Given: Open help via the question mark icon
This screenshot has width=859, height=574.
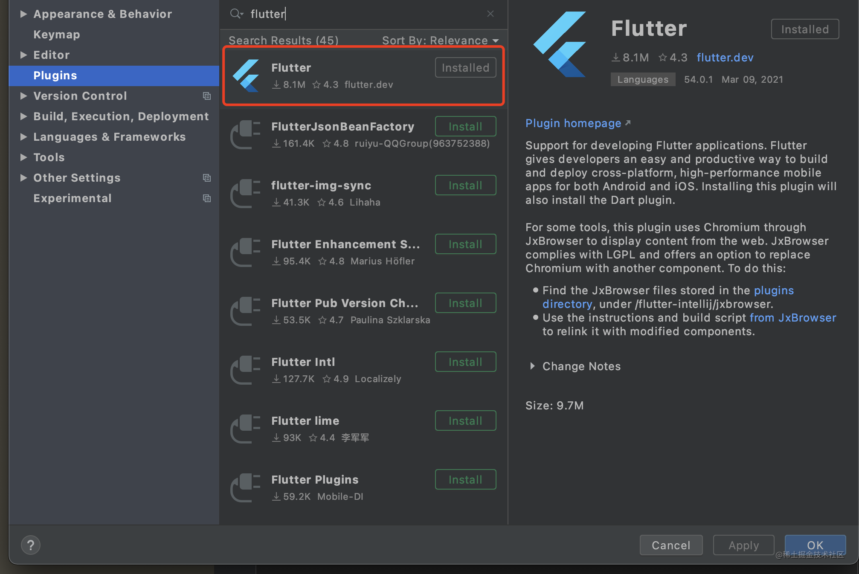Looking at the screenshot, I should coord(30,545).
